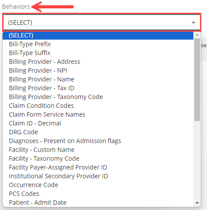Choose Claim ID - Decimal option
Image resolution: width=207 pixels, height=210 pixels.
click(x=98, y=123)
